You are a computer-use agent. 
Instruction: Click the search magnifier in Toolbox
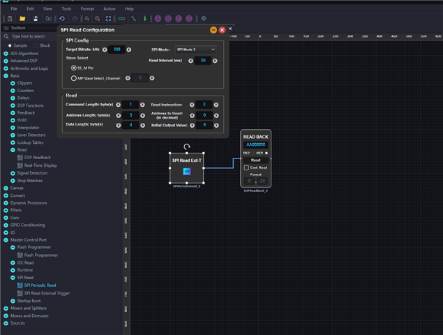coord(6,36)
